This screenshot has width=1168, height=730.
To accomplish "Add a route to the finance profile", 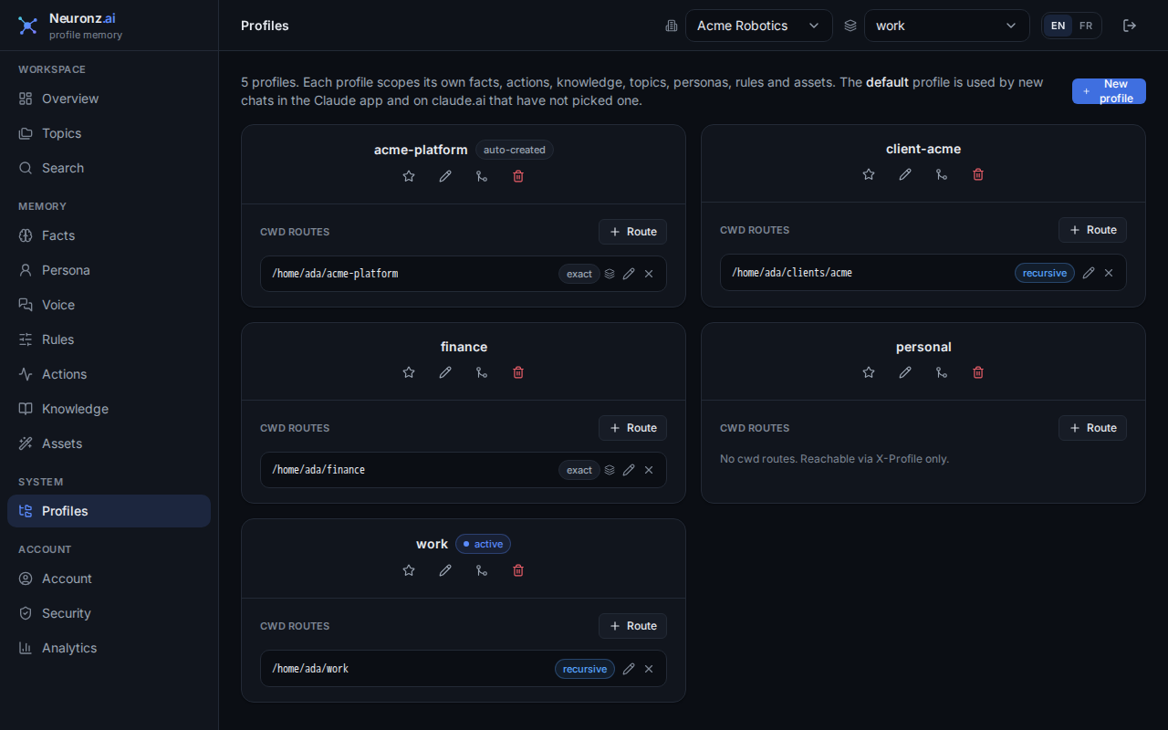I will (x=632, y=428).
